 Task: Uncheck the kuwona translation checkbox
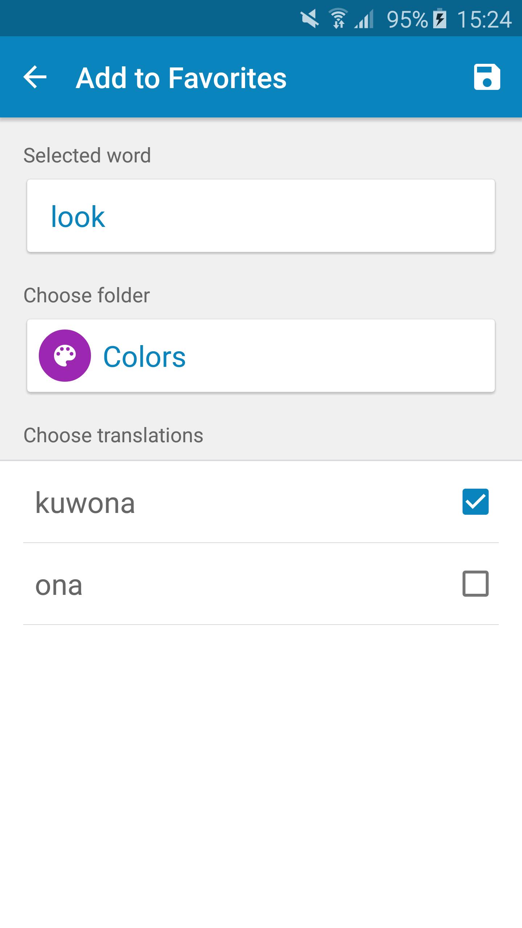pos(475,502)
